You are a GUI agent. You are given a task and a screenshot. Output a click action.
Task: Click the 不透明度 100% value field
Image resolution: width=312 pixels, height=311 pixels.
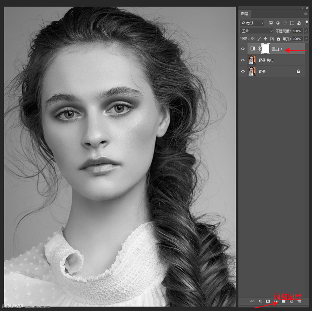[x=297, y=31]
